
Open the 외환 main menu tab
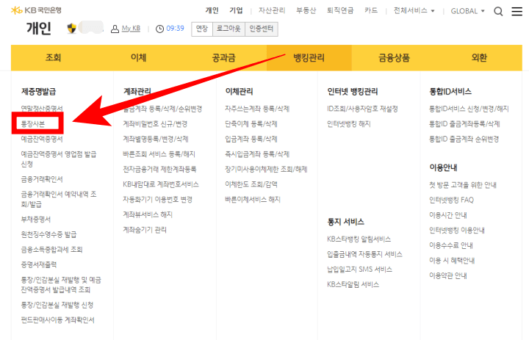point(479,58)
